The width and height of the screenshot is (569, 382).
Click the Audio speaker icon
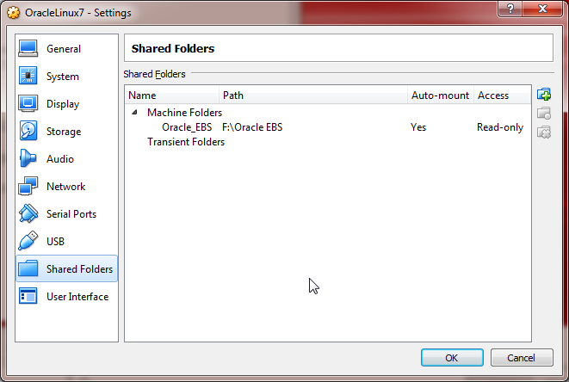[x=28, y=159]
